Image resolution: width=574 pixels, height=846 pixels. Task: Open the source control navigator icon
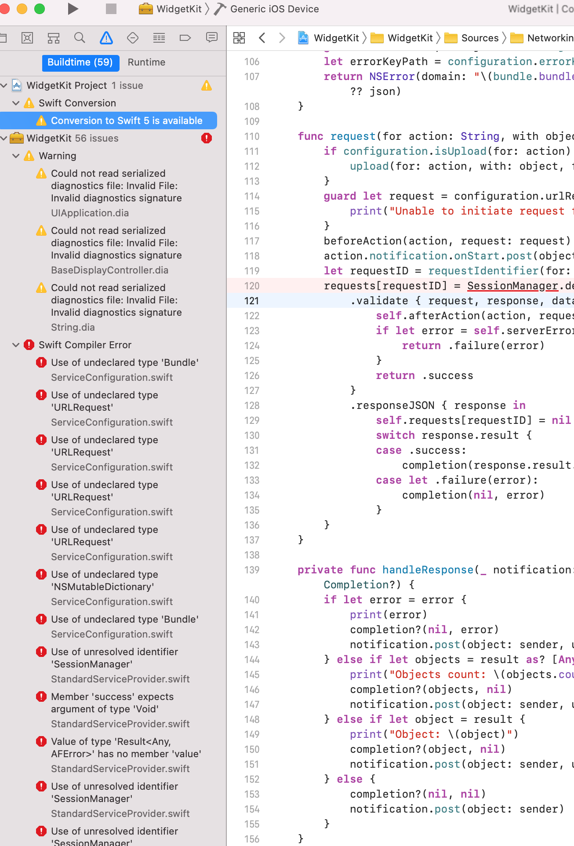click(x=27, y=38)
